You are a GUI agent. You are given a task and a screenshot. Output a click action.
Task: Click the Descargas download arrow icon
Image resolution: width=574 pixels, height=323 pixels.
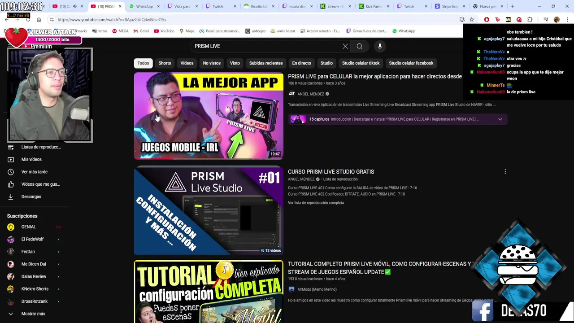point(11,196)
